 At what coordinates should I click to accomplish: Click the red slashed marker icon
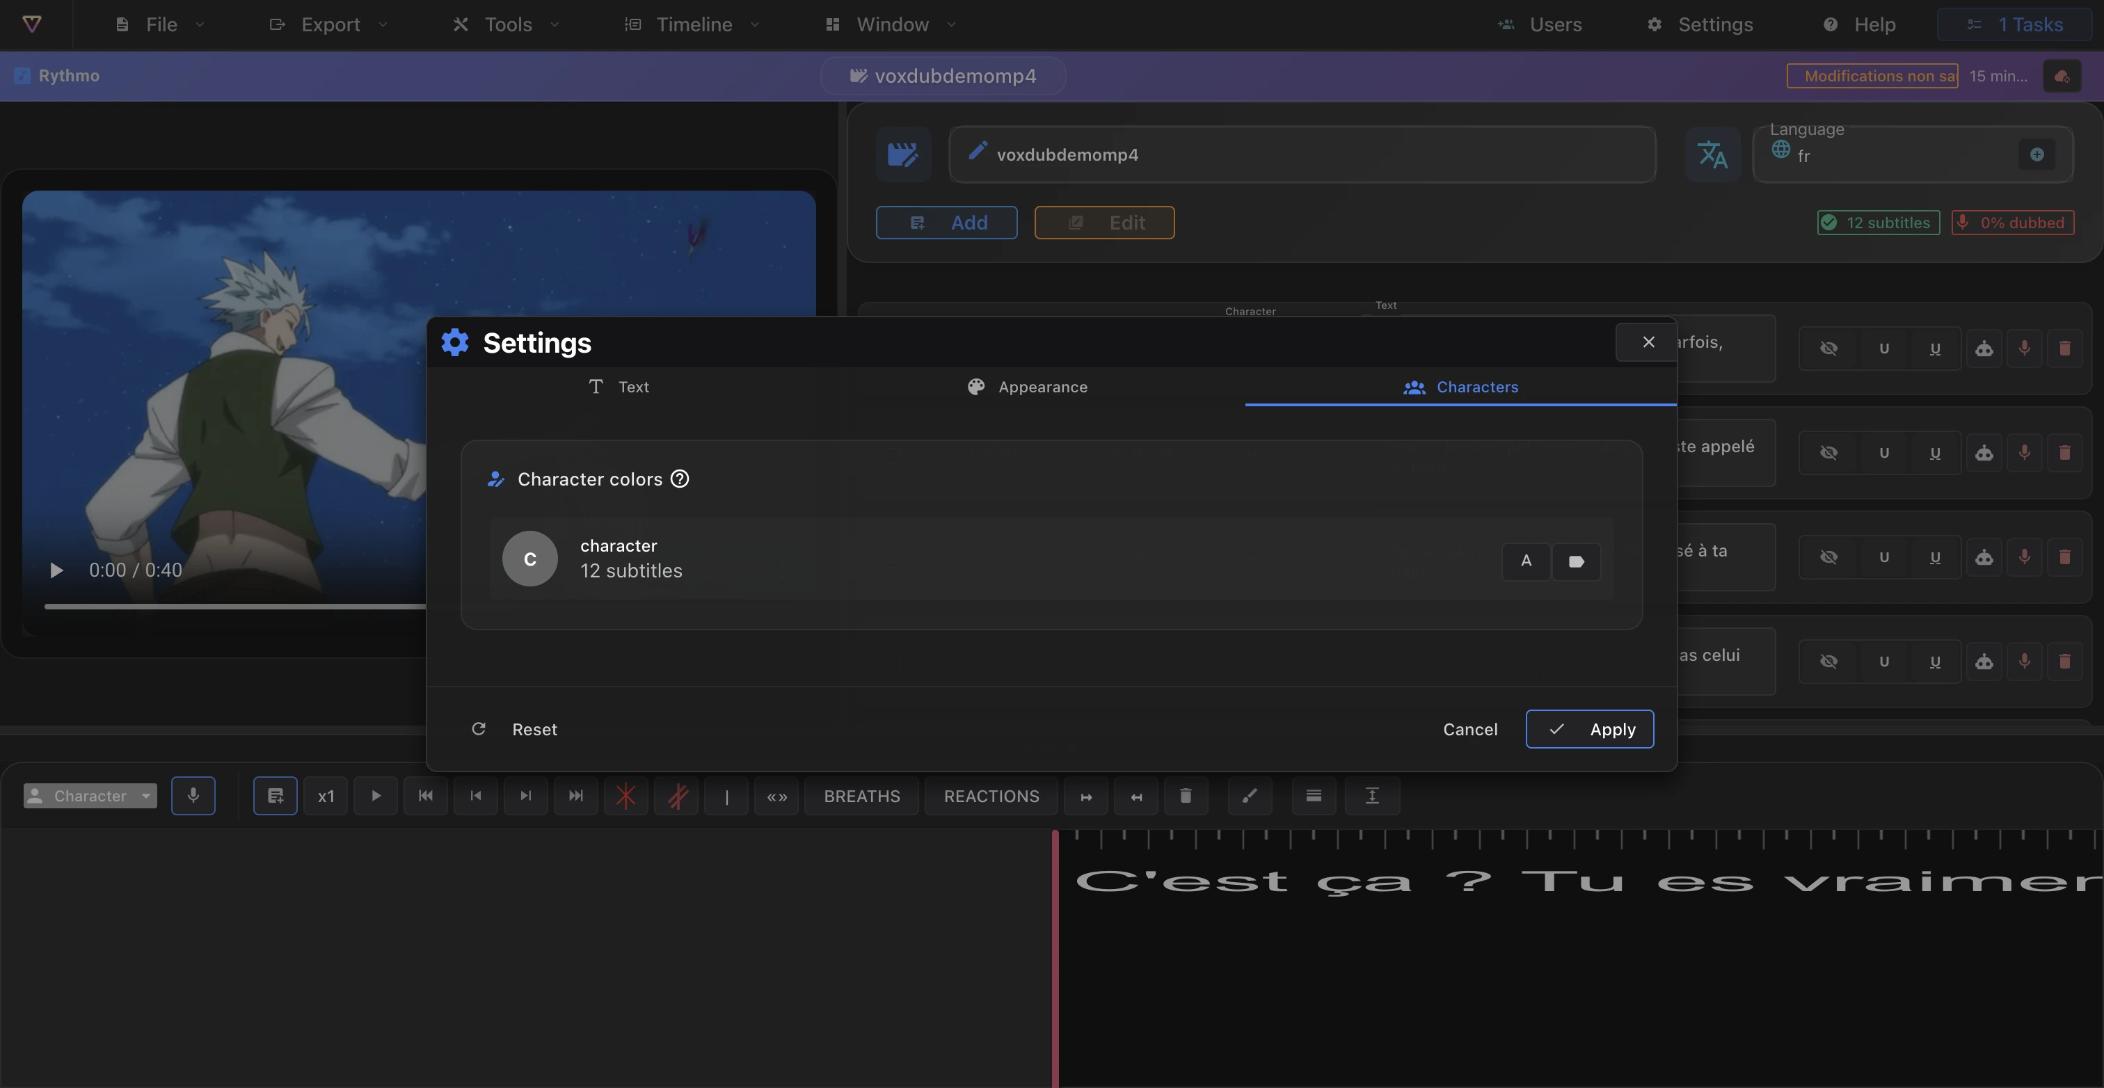pyautogui.click(x=676, y=796)
